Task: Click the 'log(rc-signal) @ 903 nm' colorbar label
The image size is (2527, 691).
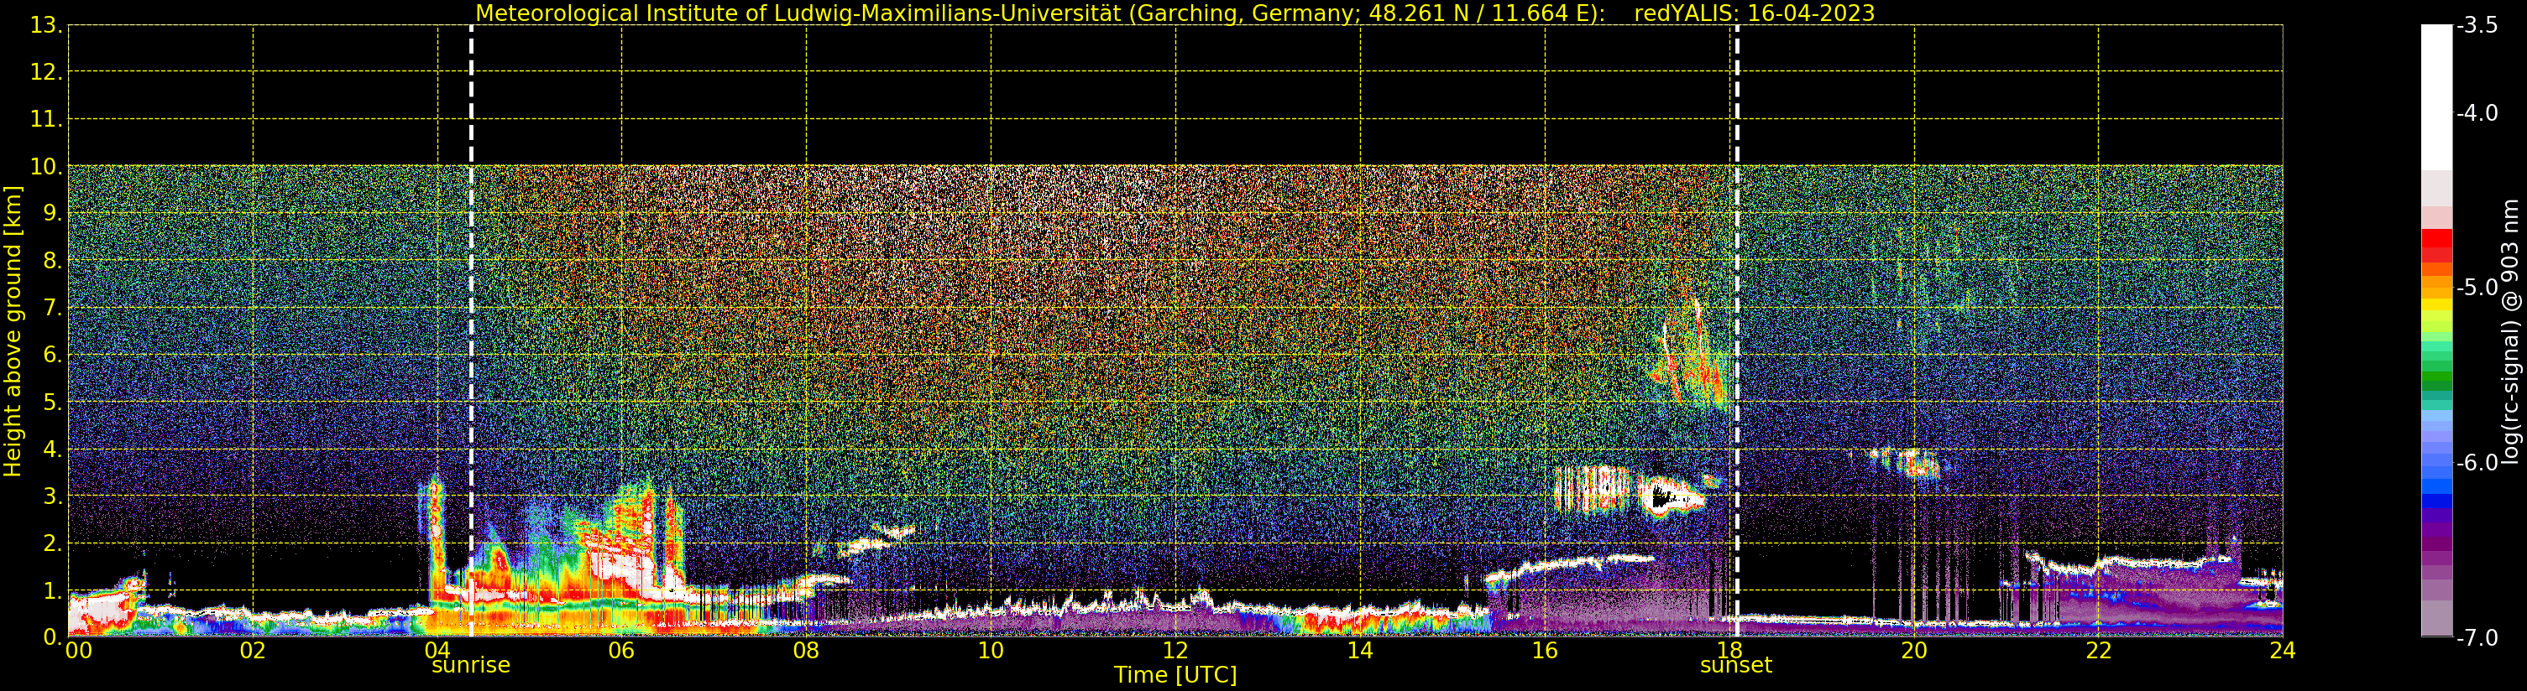Action: (2511, 331)
